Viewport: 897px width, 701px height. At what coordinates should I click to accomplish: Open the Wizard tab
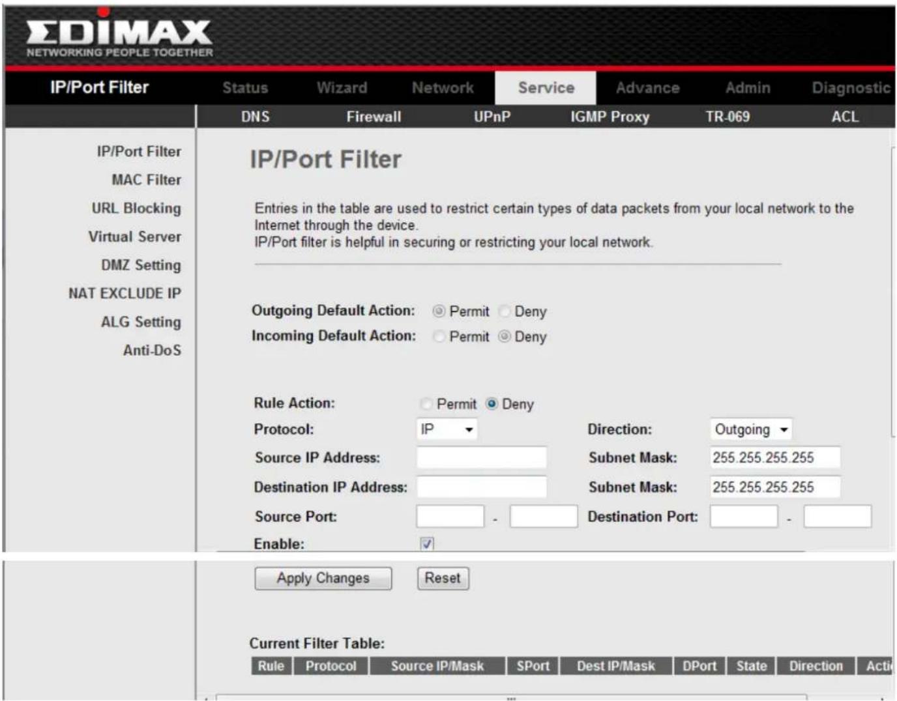click(x=342, y=88)
